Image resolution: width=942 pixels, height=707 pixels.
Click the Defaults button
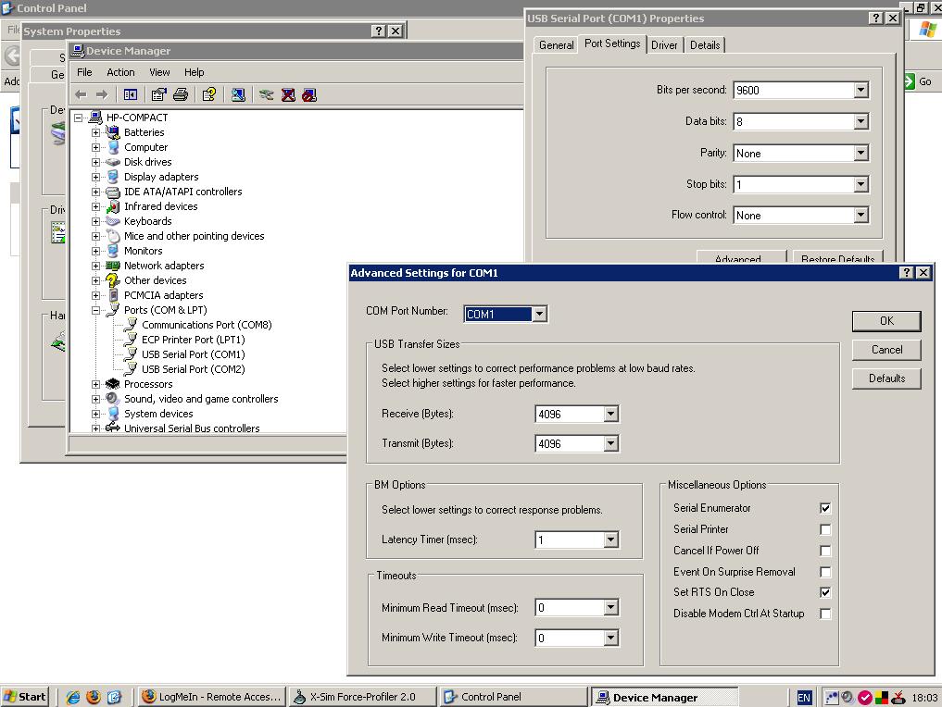[886, 378]
